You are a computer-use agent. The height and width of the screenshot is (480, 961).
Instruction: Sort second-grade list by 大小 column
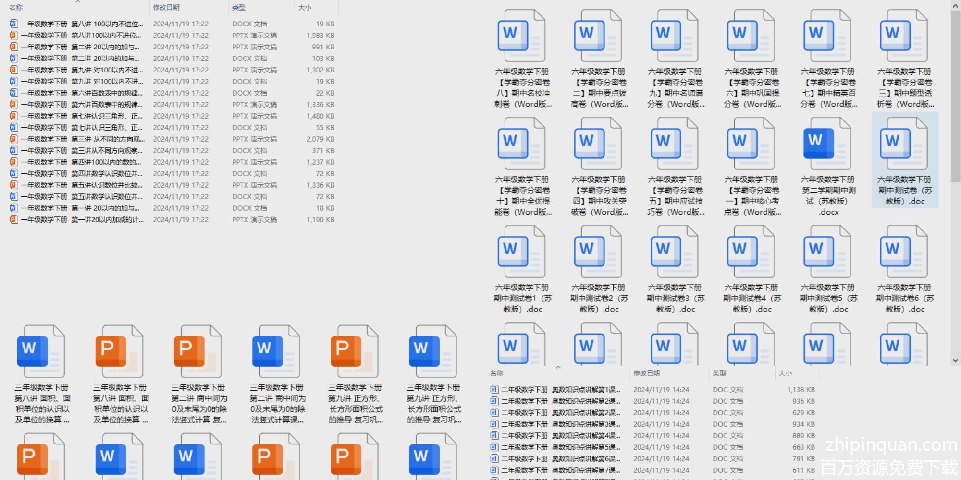coord(785,373)
